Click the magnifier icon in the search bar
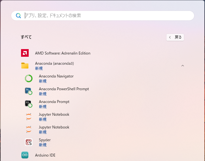205x161 pixels. pyautogui.click(x=18, y=16)
